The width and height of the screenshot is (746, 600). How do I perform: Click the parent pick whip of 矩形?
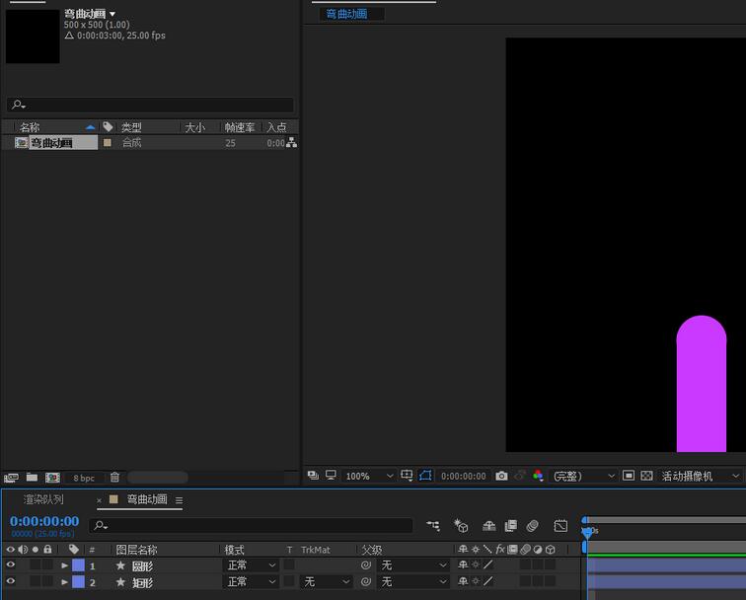pos(365,582)
